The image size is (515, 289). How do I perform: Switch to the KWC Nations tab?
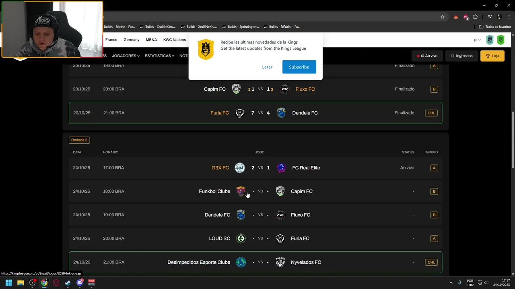174,40
